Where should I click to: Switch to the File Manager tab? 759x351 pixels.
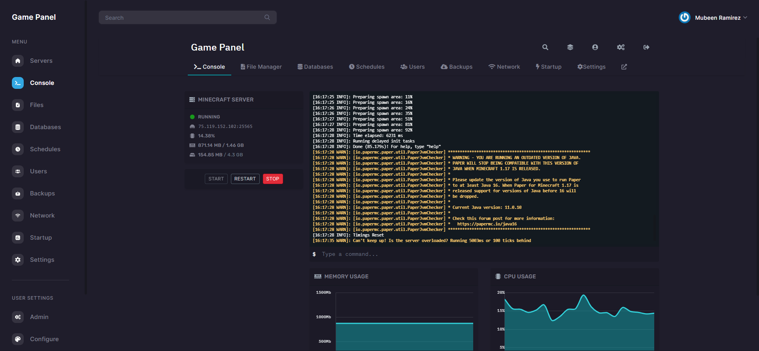point(261,67)
